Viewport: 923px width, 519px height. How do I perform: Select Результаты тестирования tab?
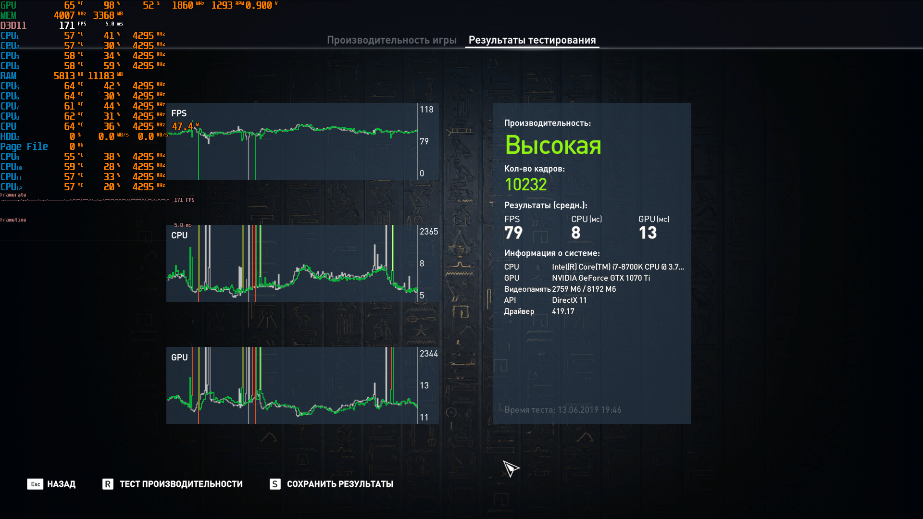[532, 40]
